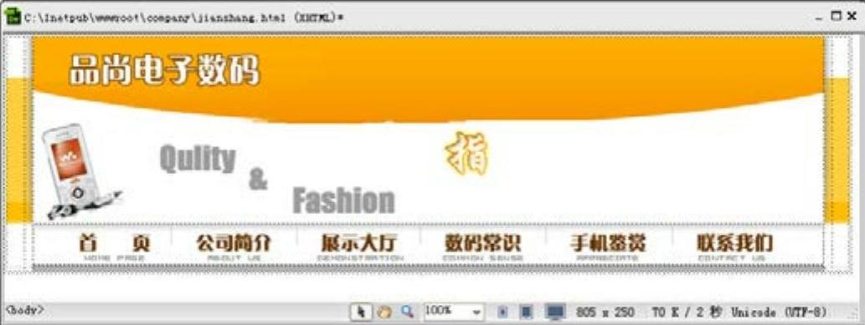Image resolution: width=865 pixels, height=325 pixels.
Task: Click the 805 x 250 window size indicator
Action: coord(605,312)
